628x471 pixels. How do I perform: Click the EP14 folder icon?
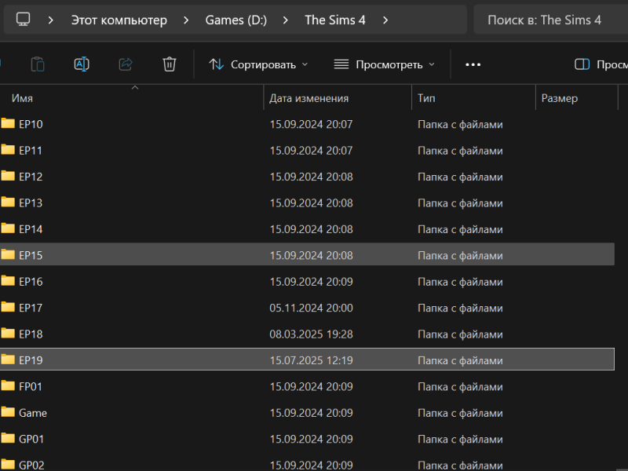click(8, 228)
